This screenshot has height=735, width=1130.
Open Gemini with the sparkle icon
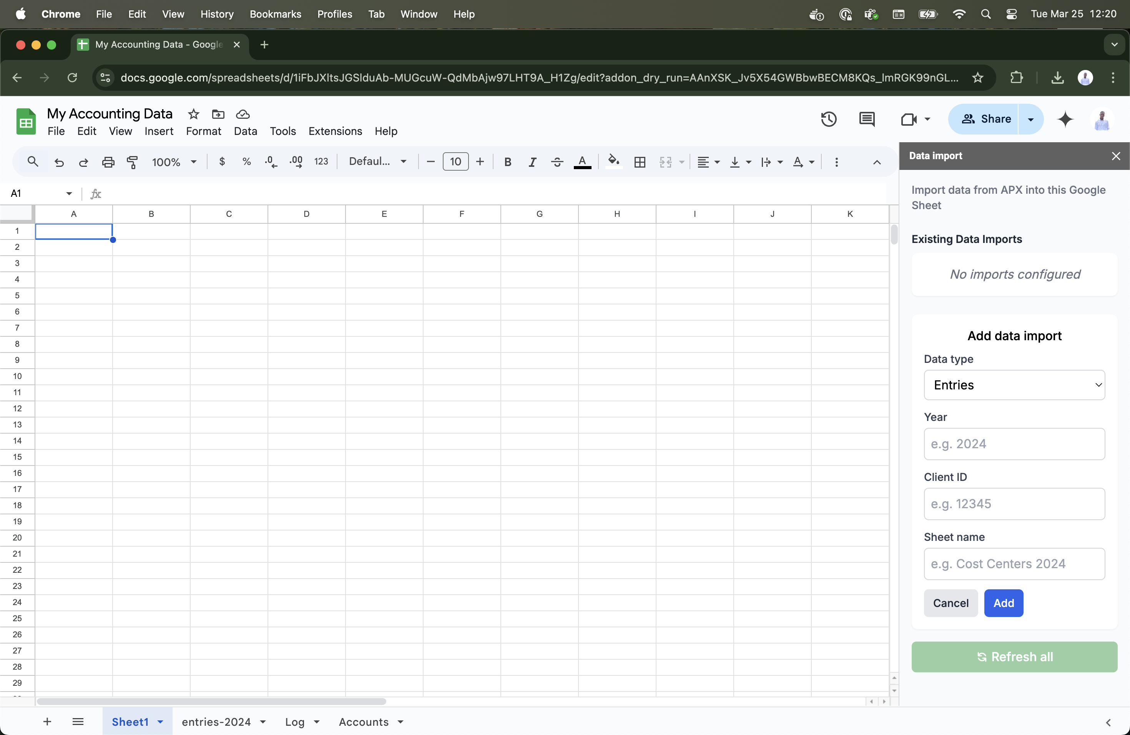click(1065, 120)
